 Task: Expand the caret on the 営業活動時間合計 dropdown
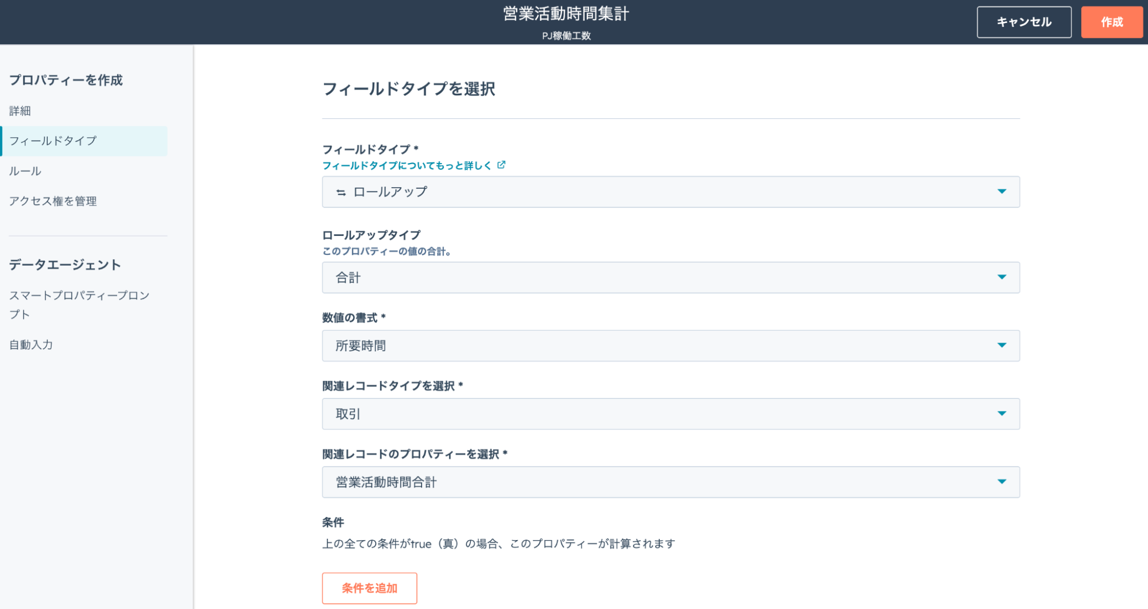click(1002, 482)
